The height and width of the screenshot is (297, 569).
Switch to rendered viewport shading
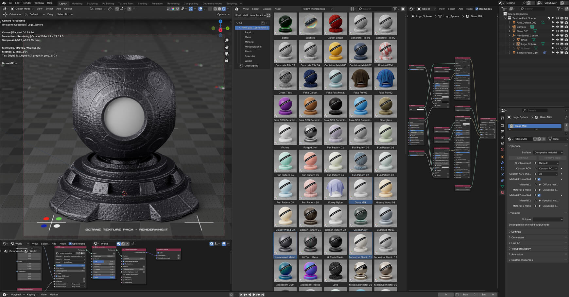coord(224,9)
